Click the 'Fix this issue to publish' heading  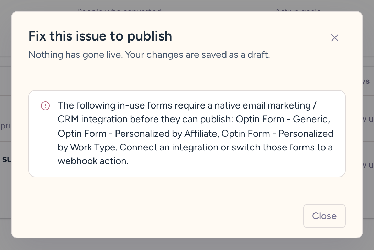100,36
